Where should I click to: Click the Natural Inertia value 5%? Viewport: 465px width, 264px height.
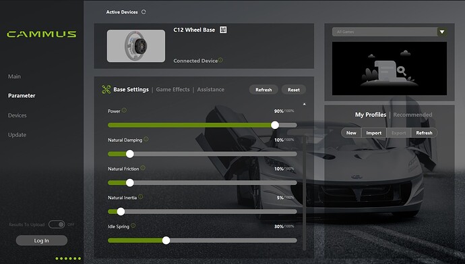tap(280, 198)
